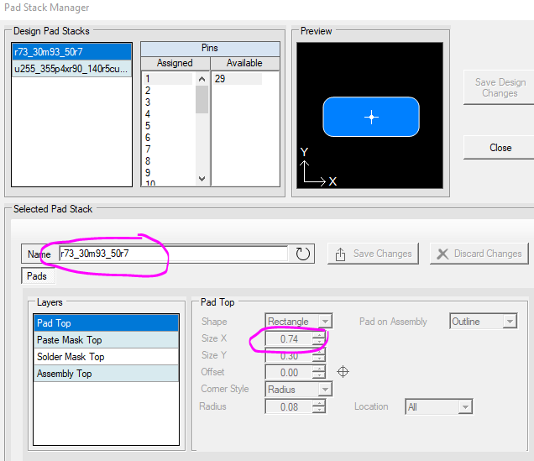Click the pad stack Name input field
This screenshot has width=534, height=461.
pyautogui.click(x=172, y=254)
